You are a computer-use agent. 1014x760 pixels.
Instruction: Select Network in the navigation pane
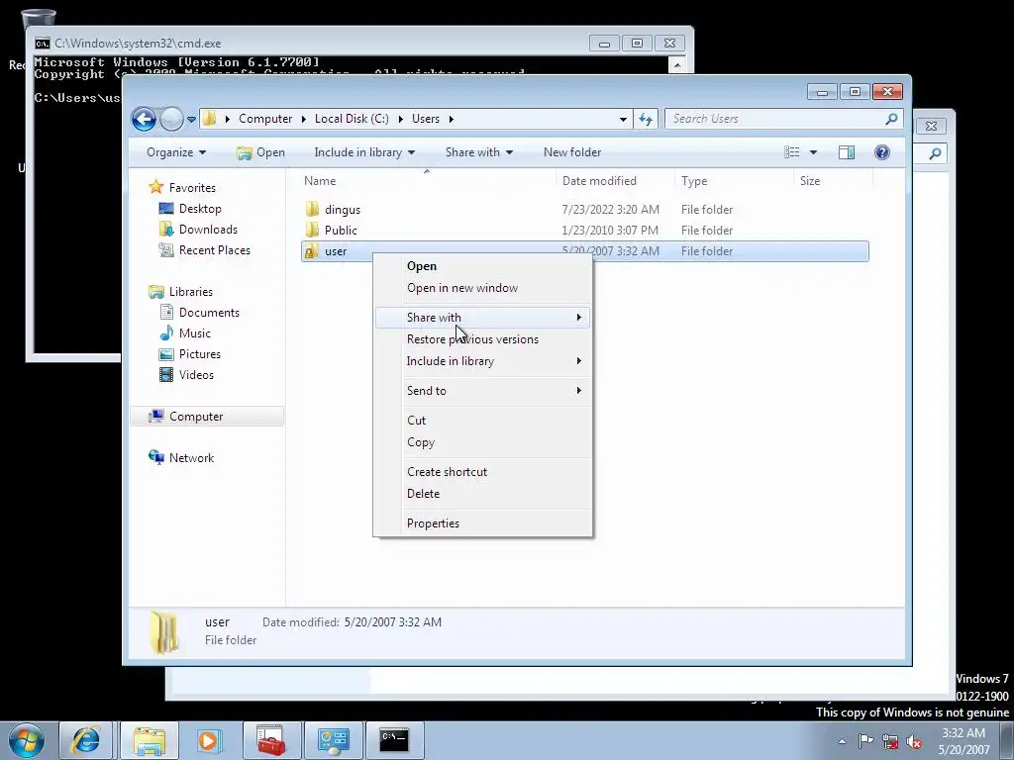pyautogui.click(x=191, y=458)
